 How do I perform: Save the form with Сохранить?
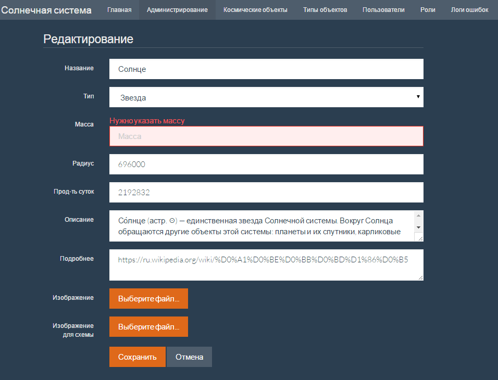coord(137,357)
